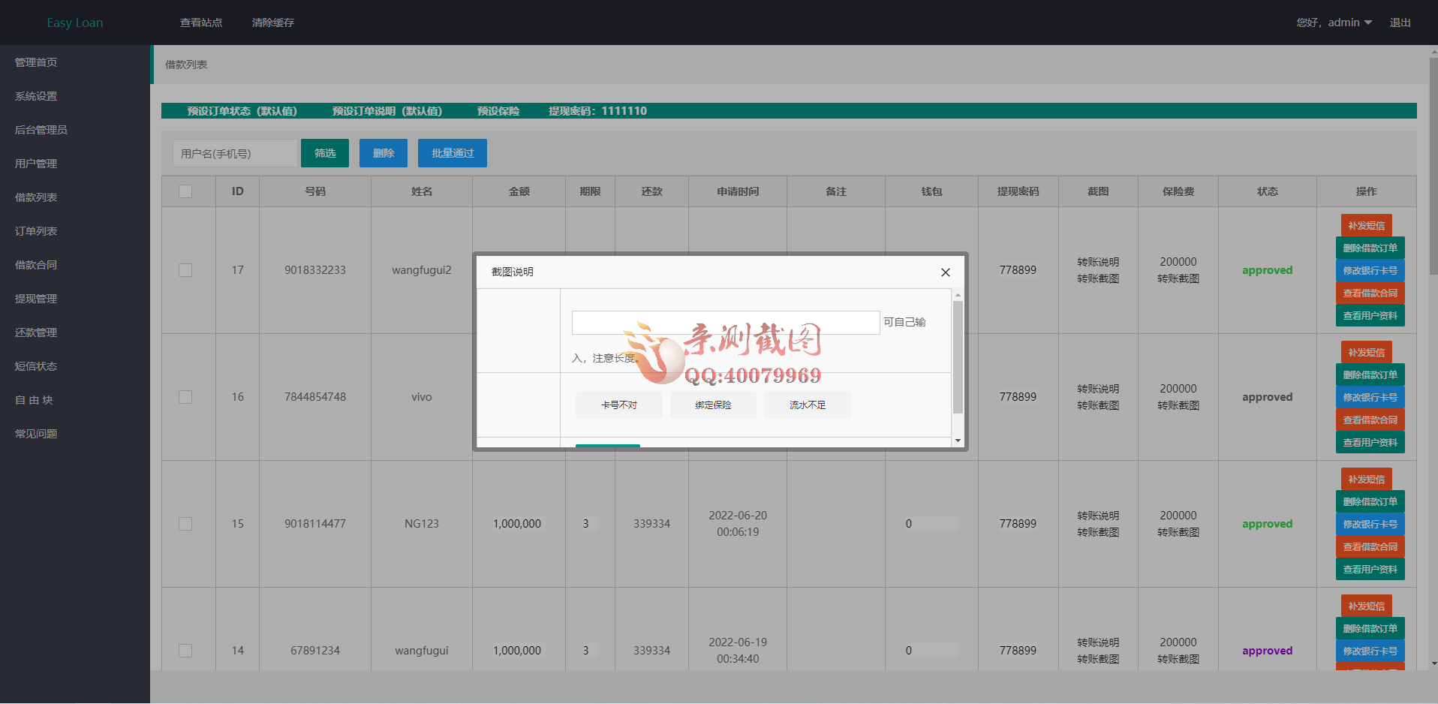Focus the dialog description text field
This screenshot has height=704, width=1438.
tap(725, 323)
